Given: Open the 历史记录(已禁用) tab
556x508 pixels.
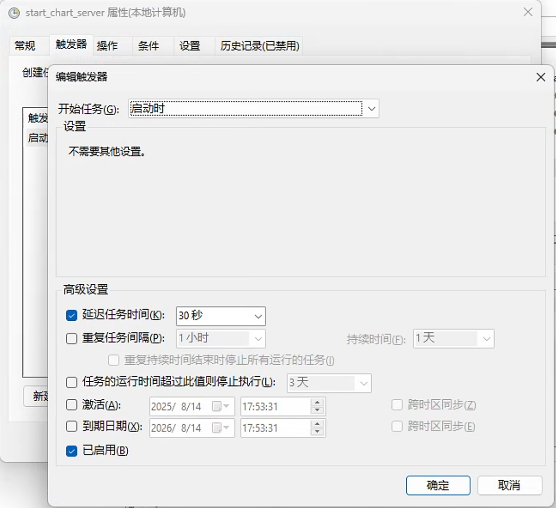Looking at the screenshot, I should pyautogui.click(x=259, y=46).
